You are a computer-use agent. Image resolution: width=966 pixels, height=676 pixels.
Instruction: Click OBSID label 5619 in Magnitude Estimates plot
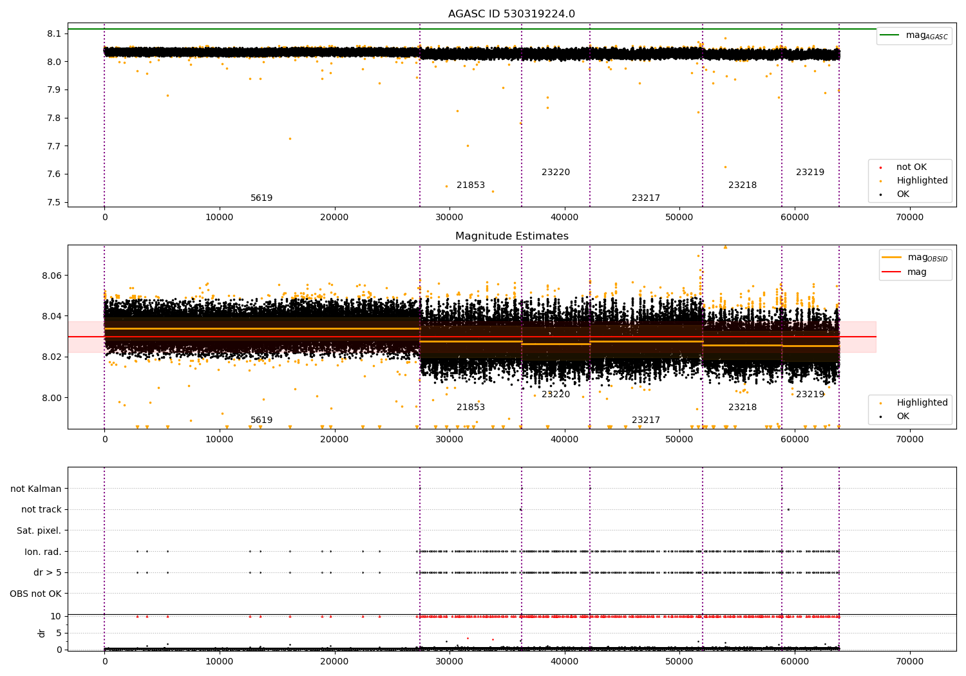tap(261, 420)
